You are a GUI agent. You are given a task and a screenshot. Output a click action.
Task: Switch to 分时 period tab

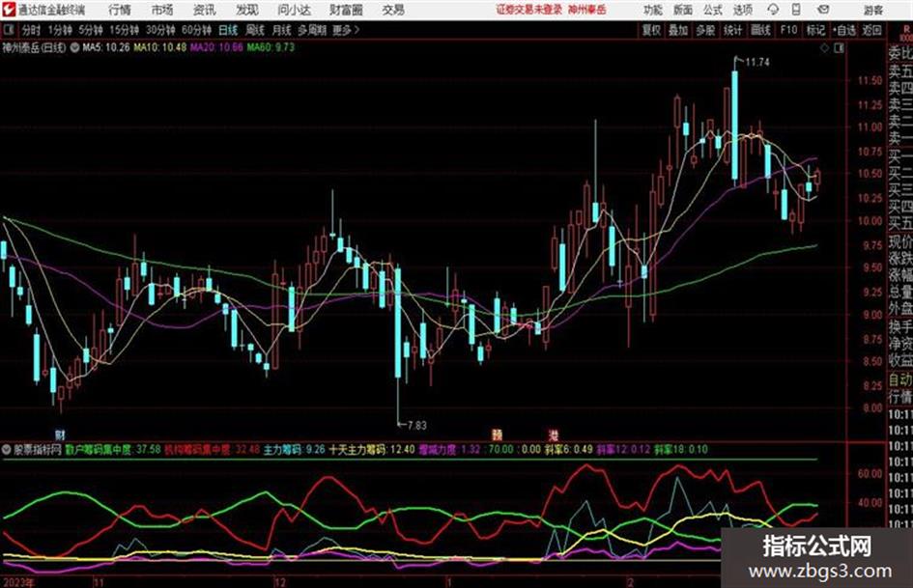coord(31,30)
